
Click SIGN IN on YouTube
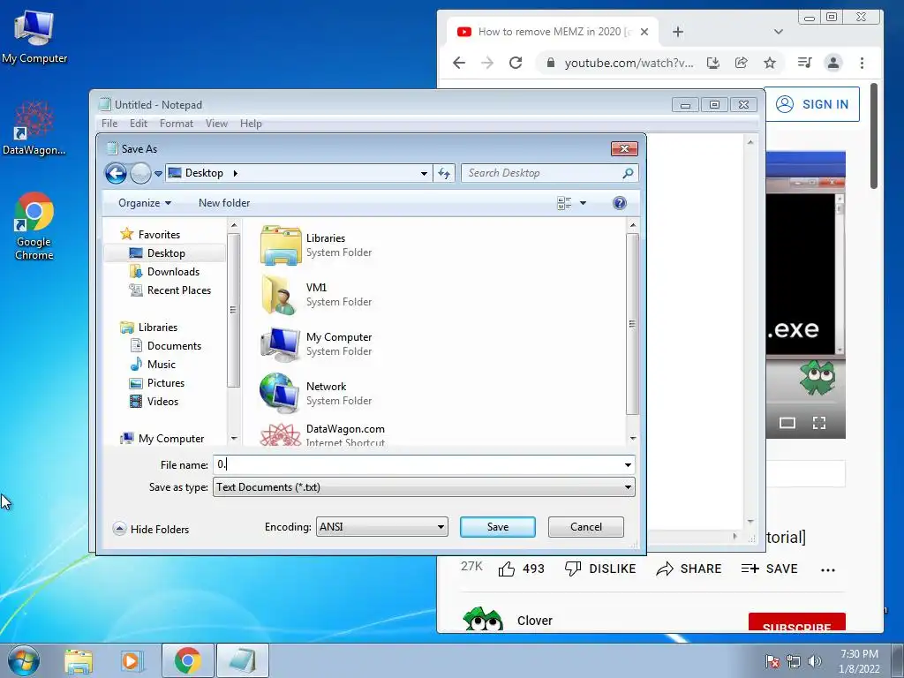pos(812,104)
